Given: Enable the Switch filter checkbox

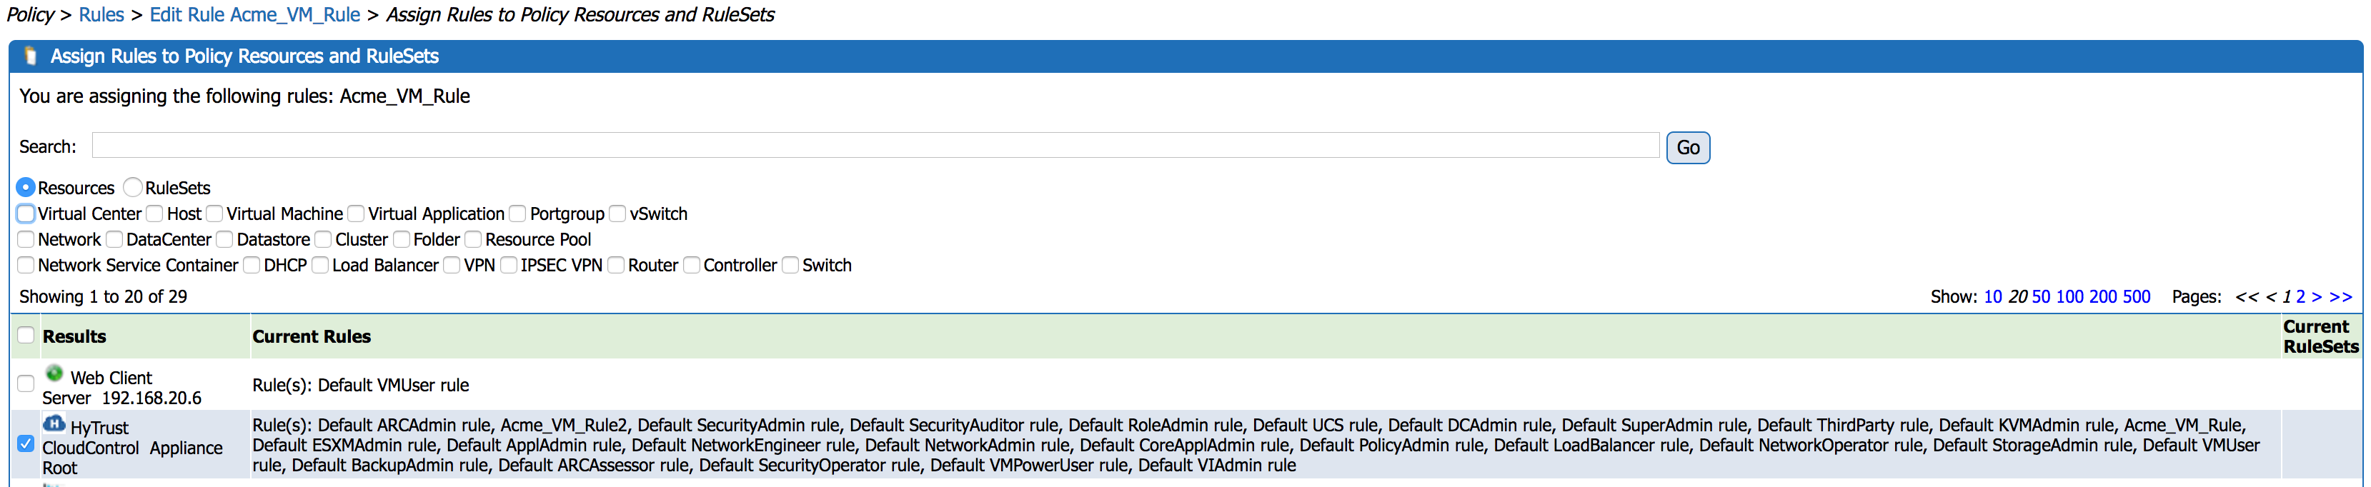Looking at the screenshot, I should (x=790, y=265).
